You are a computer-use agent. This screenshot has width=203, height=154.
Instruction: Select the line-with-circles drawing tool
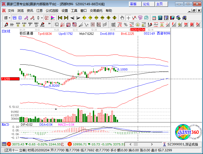[134, 18]
